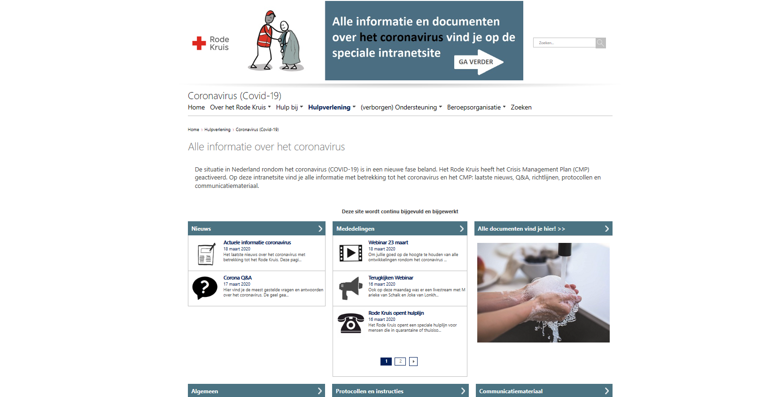Click the question mark Corona Q&A icon
This screenshot has width=776, height=397.
pos(205,288)
